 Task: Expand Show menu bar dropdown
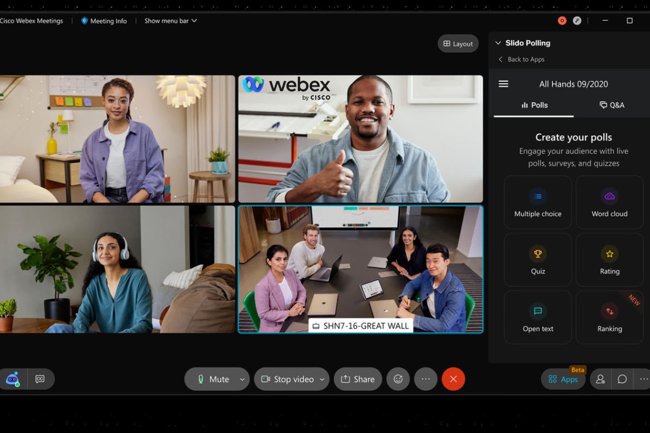point(171,21)
